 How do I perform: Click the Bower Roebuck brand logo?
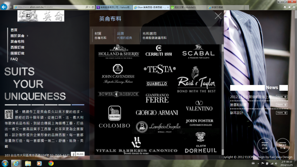[118, 94]
